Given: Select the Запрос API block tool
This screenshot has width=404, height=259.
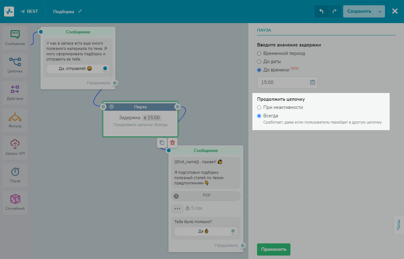Looking at the screenshot, I should coord(15,147).
